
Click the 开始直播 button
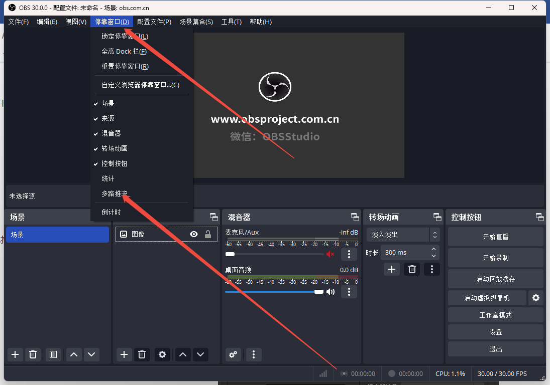(495, 237)
